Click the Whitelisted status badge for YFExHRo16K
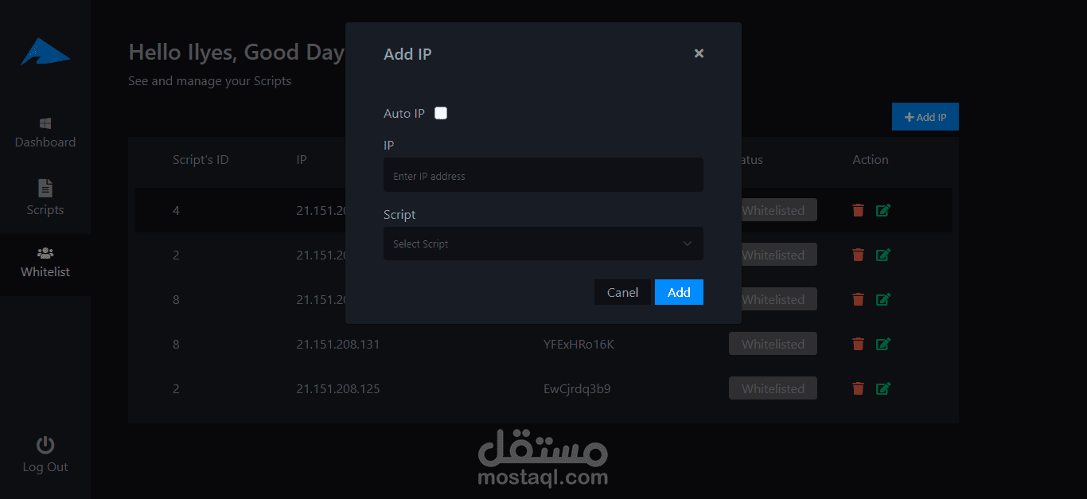 point(773,344)
